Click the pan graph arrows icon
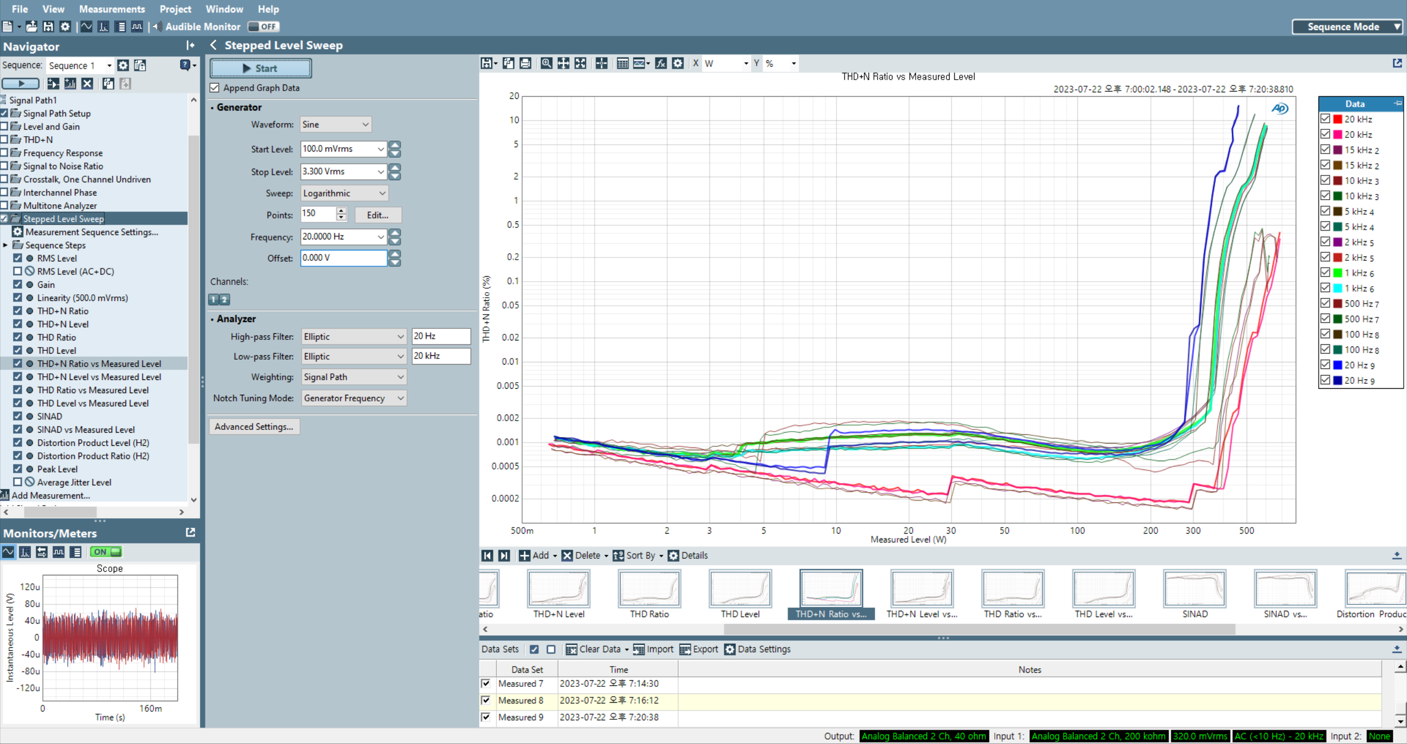The image size is (1407, 744). click(x=563, y=63)
